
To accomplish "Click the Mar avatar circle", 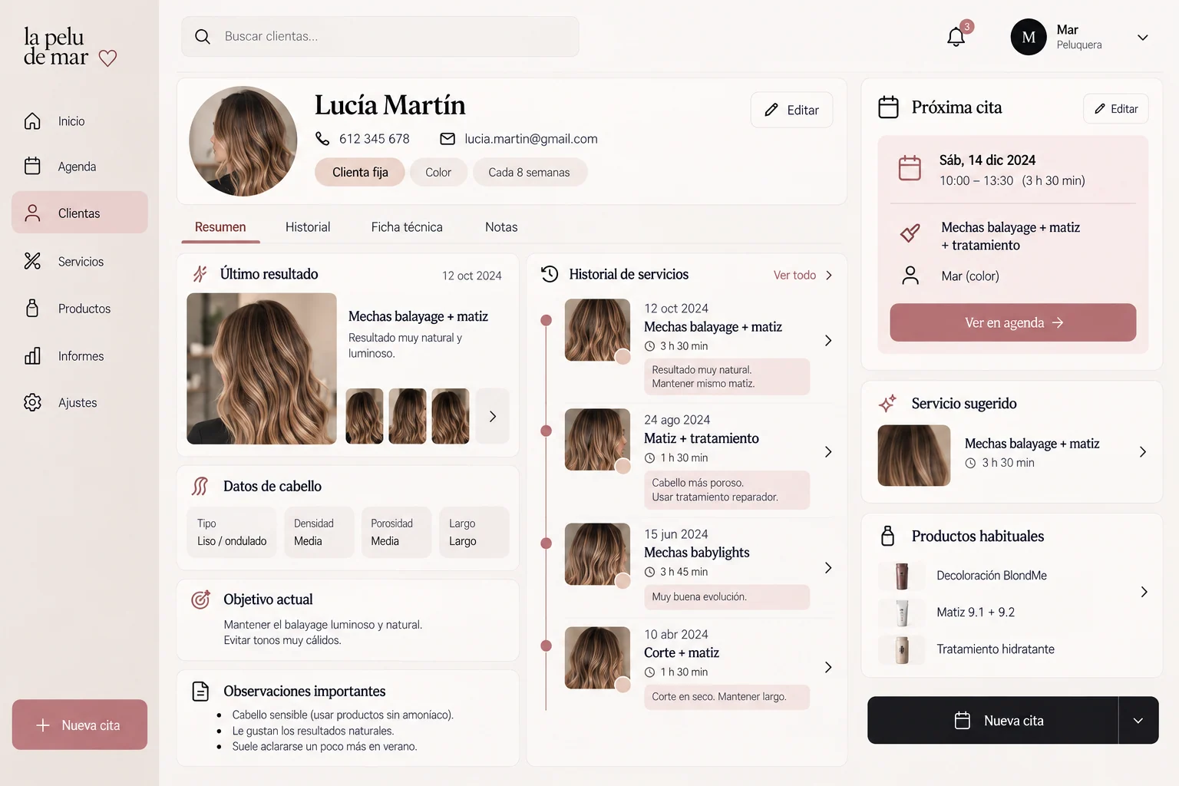I will [x=1029, y=37].
